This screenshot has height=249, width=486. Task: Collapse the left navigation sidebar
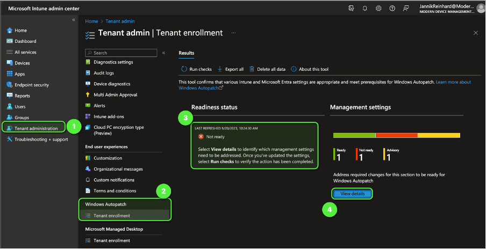tap(74, 20)
